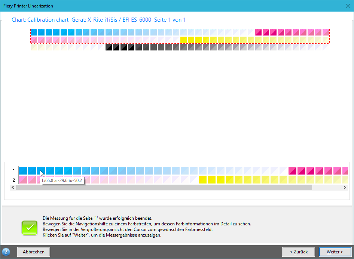The width and height of the screenshot is (354, 259).
Task: Click first cyan patch in chart overview
Action: (x=34, y=32)
